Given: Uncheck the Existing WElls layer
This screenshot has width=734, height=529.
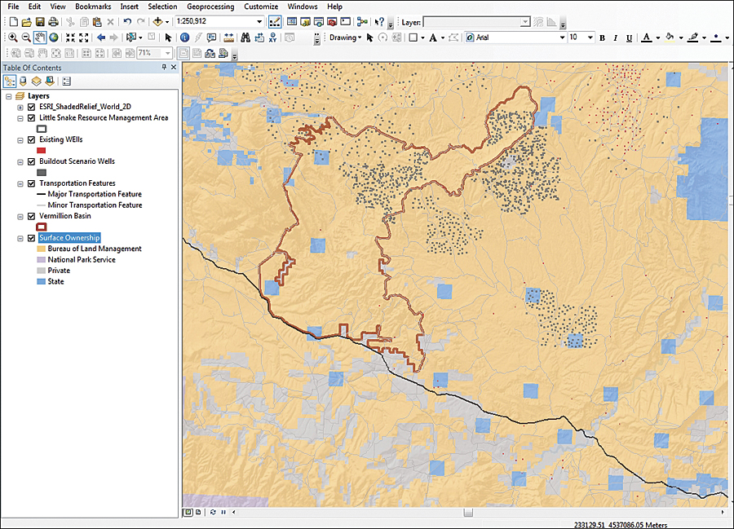Looking at the screenshot, I should (32, 139).
